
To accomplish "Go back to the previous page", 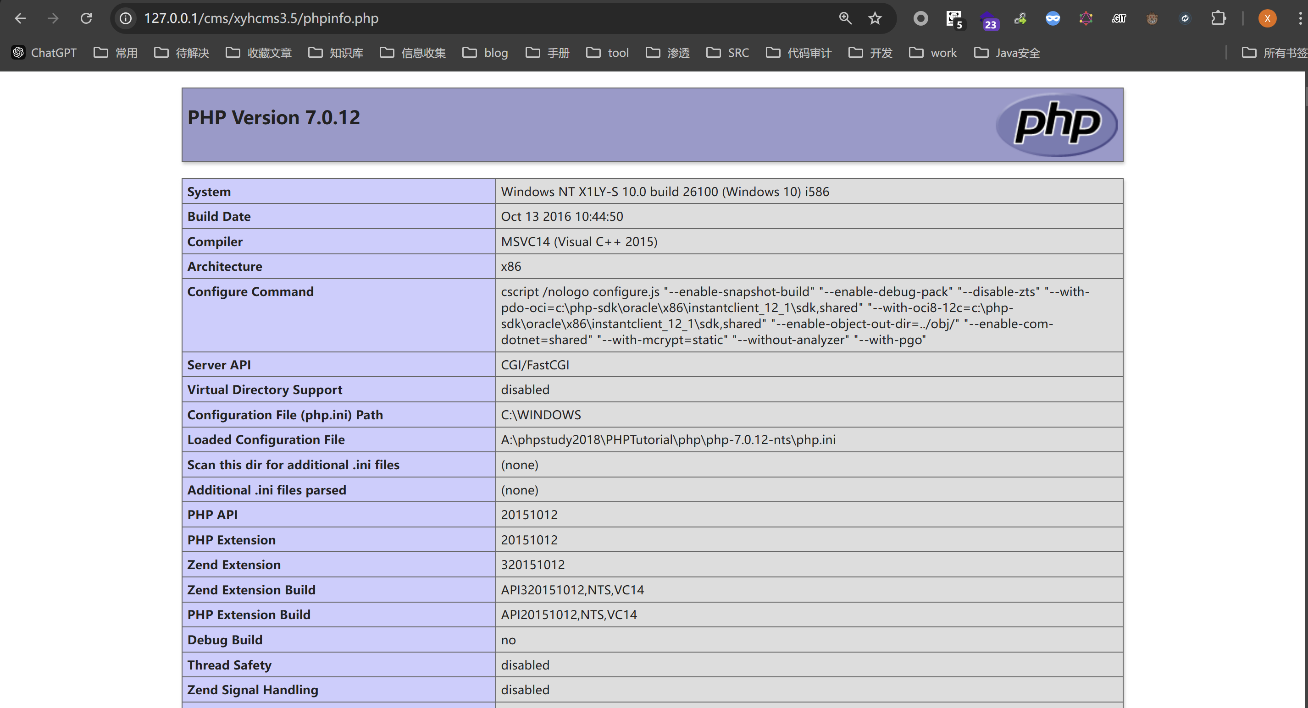I will pyautogui.click(x=20, y=18).
